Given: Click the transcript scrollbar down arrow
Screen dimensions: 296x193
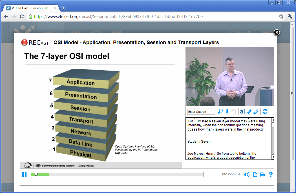Looking at the screenshot, I should pos(273,157).
